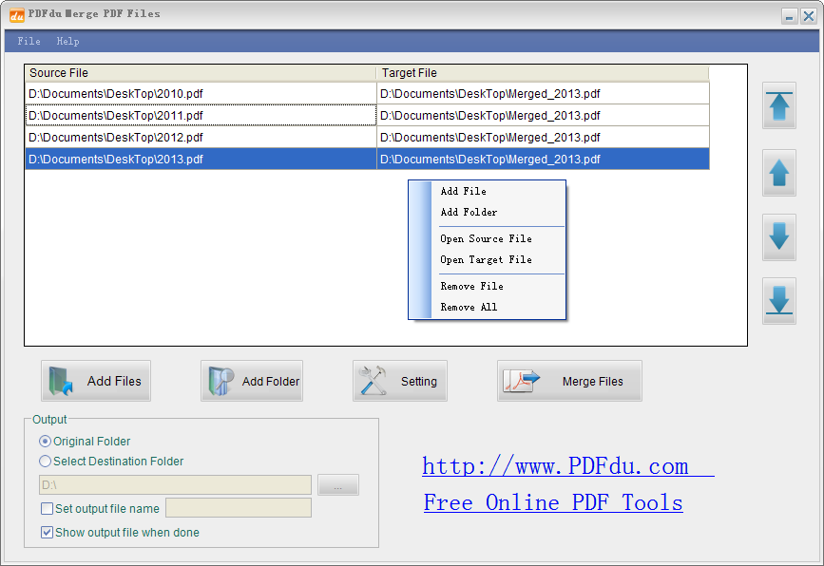
Task: Open the Setting dialog button
Action: (x=400, y=381)
